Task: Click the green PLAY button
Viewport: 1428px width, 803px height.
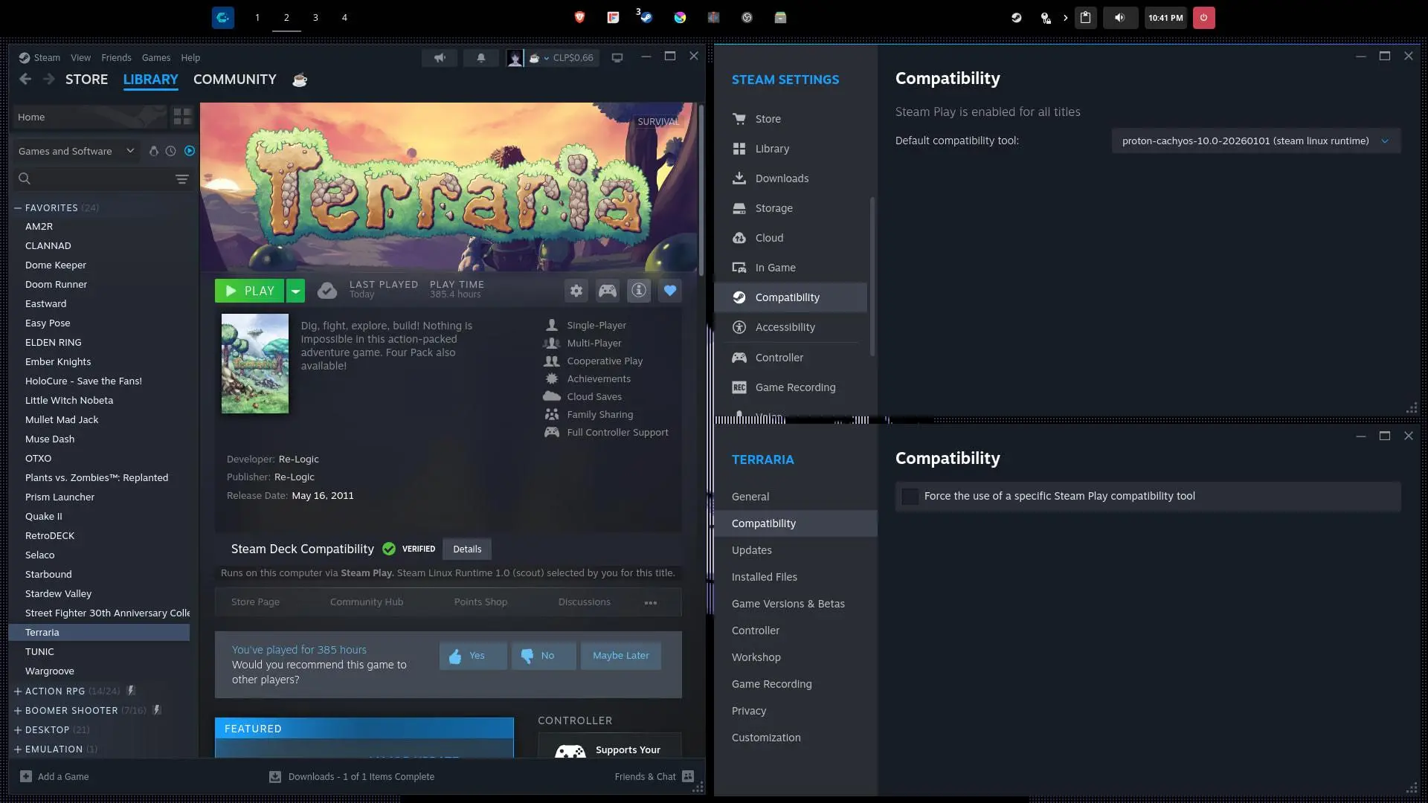Action: click(x=250, y=291)
